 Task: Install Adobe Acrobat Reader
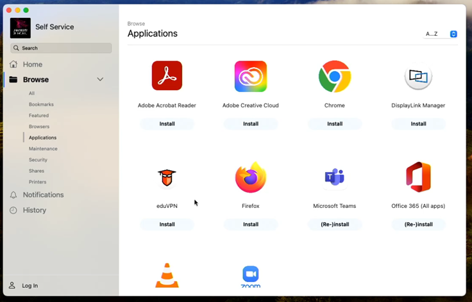167,123
